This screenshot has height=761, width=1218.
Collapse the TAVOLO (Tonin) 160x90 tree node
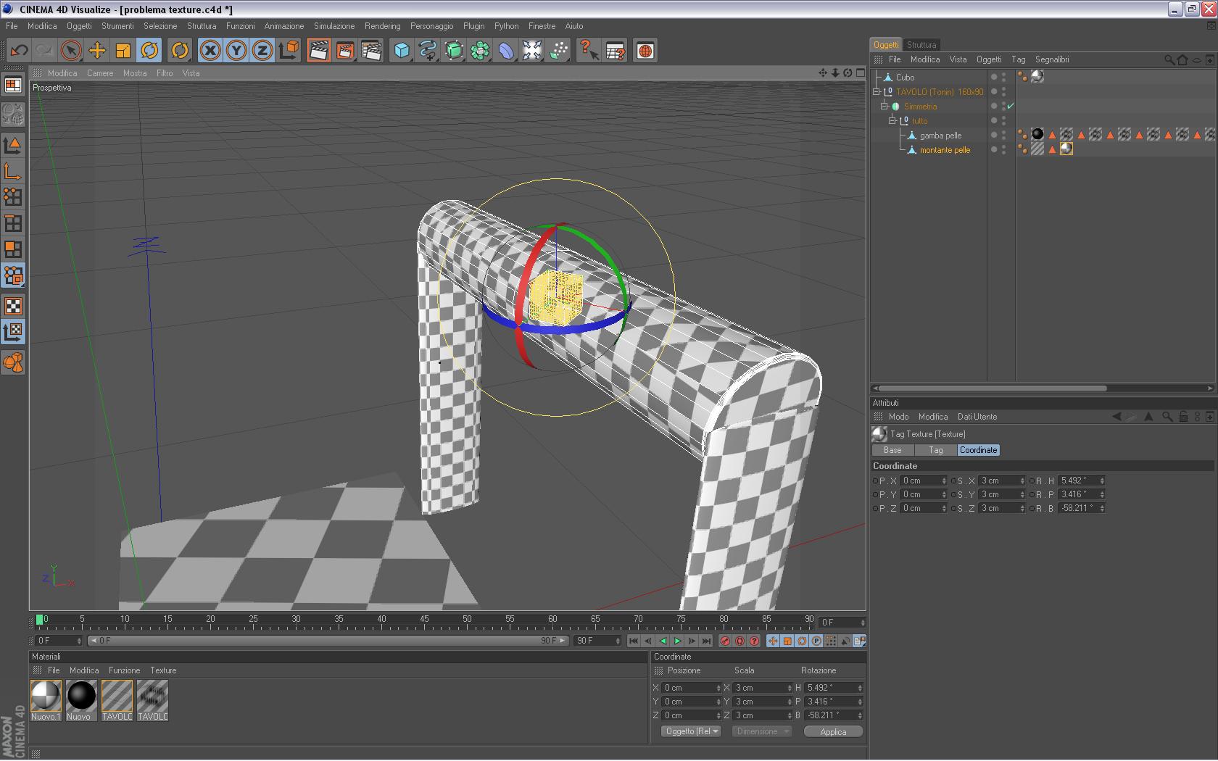(x=877, y=92)
